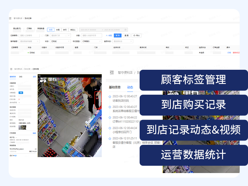
Task: Open the 到店抓拍 snapshot thumbnail
Action: [22, 127]
